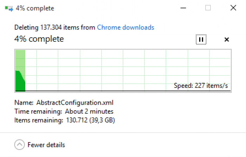Click the black baseline of the speed graph
This screenshot has width=246, height=157.
tap(123, 91)
